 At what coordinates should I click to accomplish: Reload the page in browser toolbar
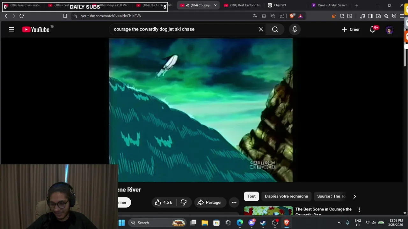pos(22,16)
